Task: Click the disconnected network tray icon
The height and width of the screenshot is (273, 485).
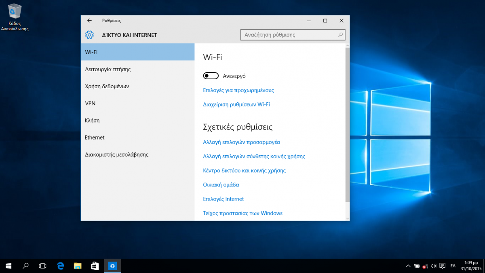Action: click(x=425, y=266)
